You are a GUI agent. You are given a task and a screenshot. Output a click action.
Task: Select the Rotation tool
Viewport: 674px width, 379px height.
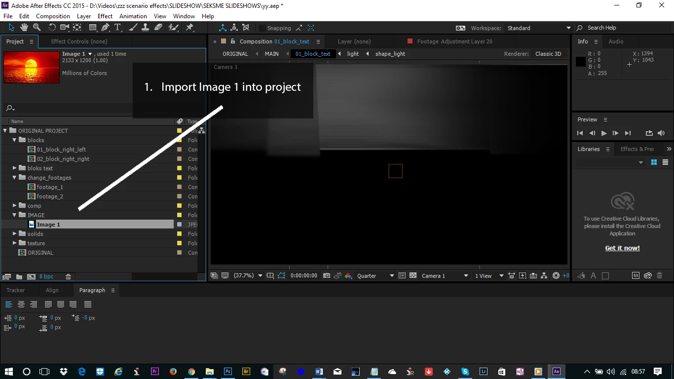pyautogui.click(x=52, y=28)
